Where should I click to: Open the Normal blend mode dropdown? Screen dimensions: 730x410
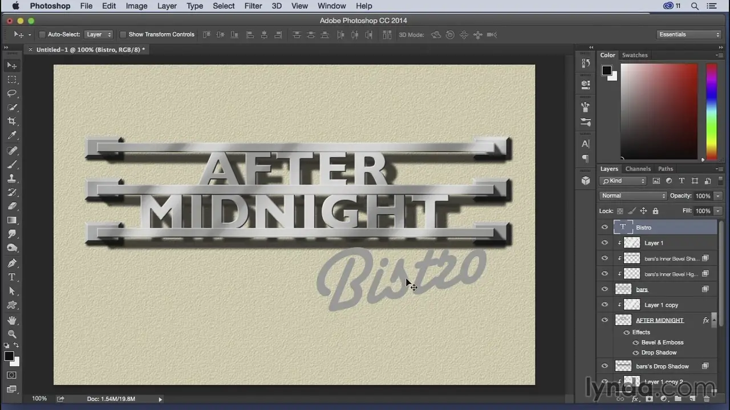[x=633, y=196]
